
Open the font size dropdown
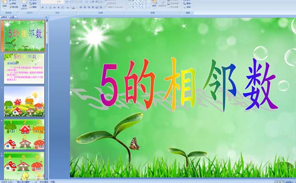[x=61, y=2]
